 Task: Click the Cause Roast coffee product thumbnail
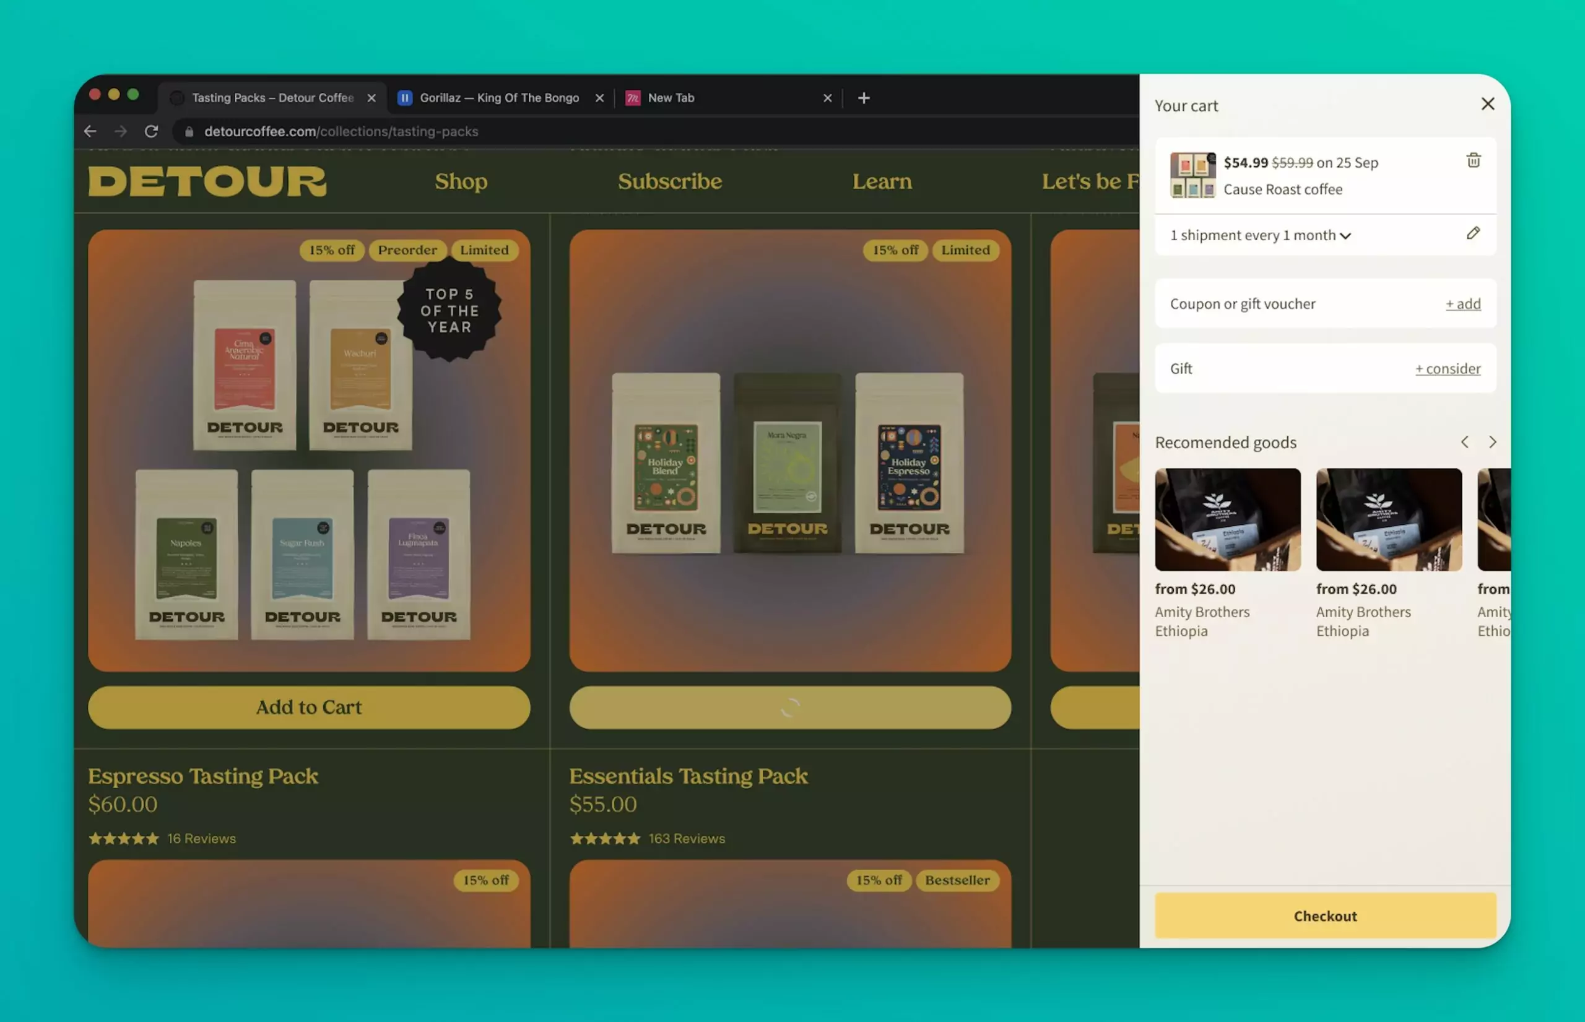click(x=1192, y=175)
